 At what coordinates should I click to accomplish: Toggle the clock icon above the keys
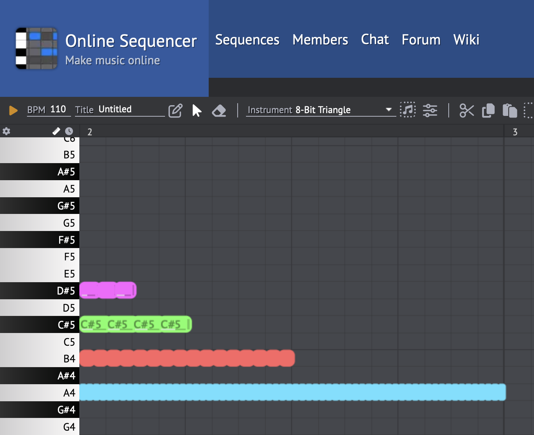pos(69,131)
